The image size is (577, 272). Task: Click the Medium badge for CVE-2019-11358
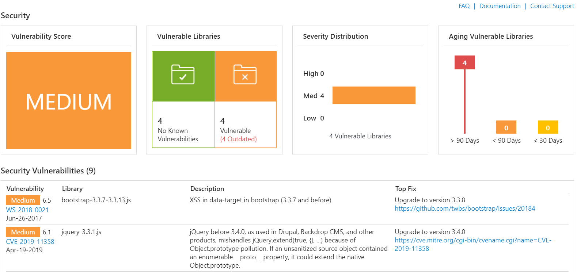[x=23, y=232]
